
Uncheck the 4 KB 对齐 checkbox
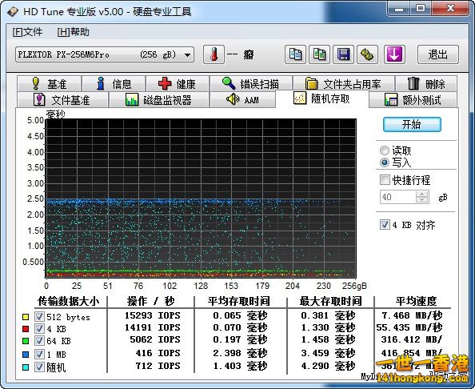click(385, 225)
